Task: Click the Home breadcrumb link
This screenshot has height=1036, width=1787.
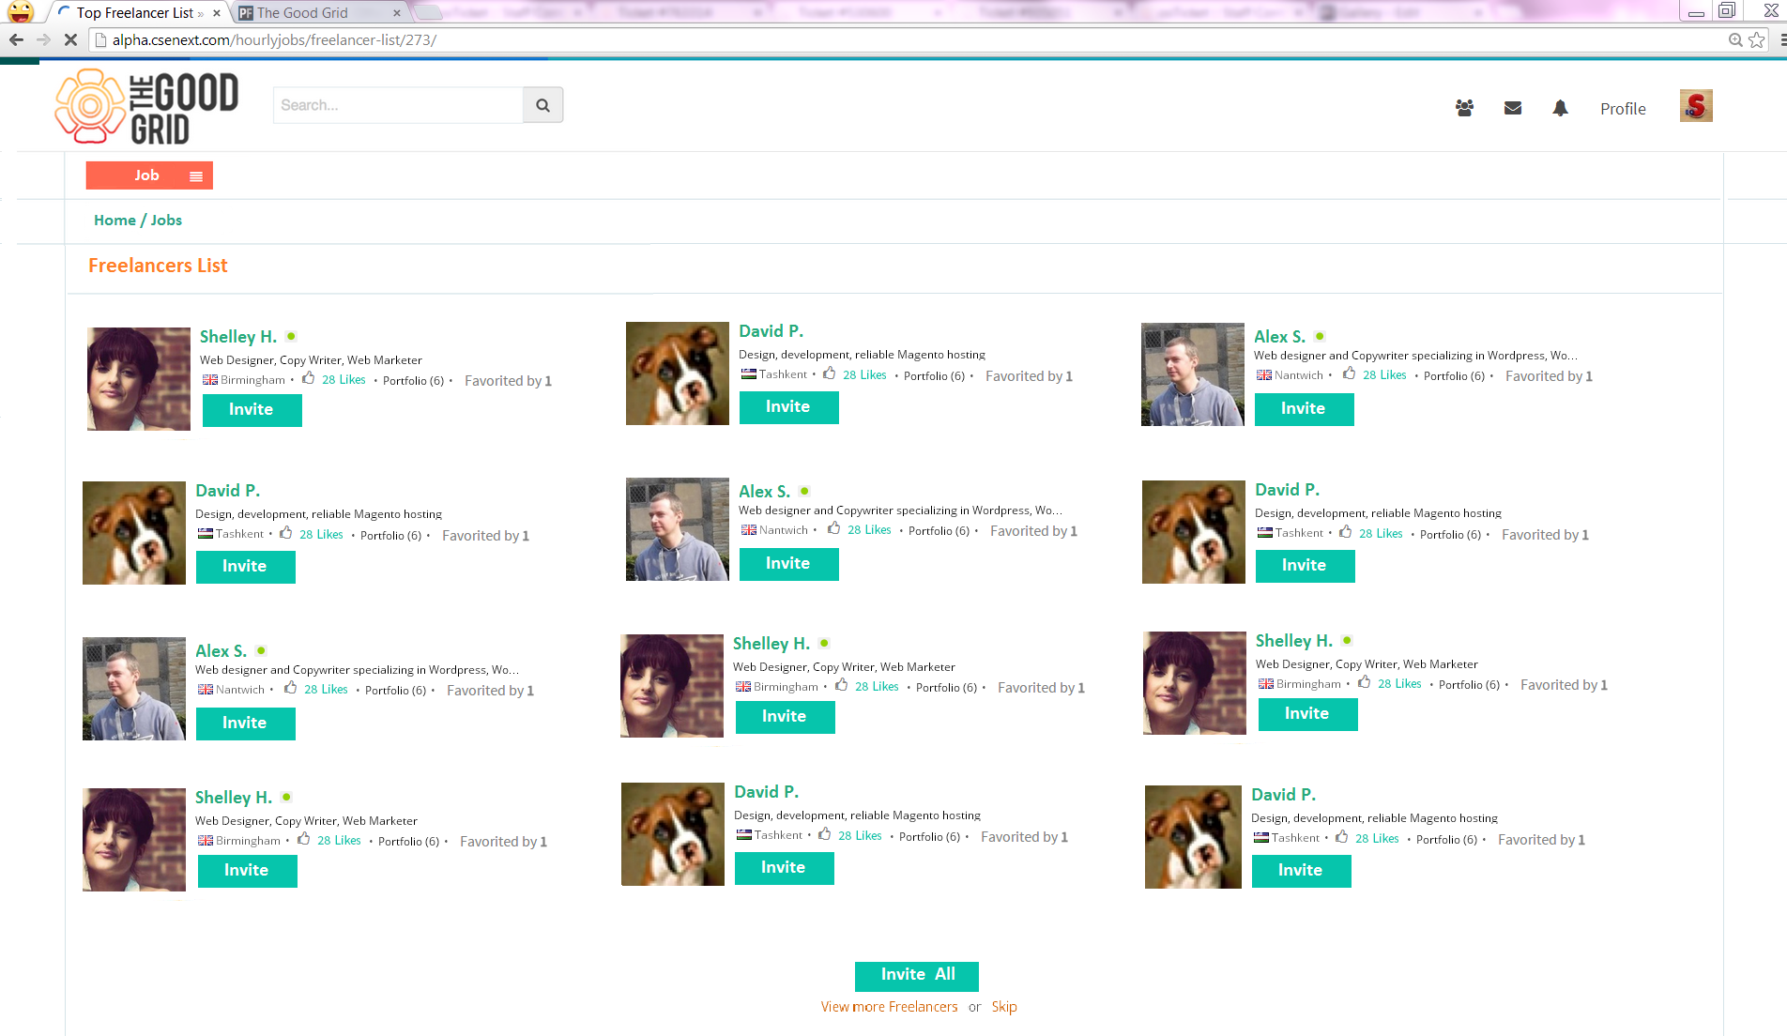Action: [x=115, y=220]
